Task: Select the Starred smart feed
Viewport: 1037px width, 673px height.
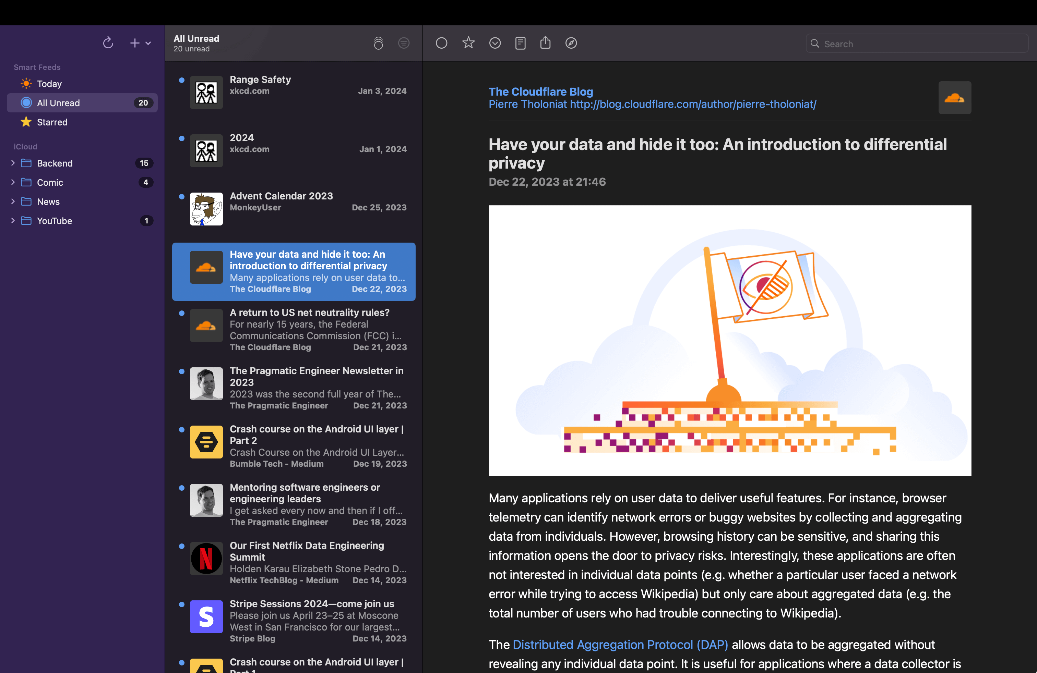Action: click(82, 122)
